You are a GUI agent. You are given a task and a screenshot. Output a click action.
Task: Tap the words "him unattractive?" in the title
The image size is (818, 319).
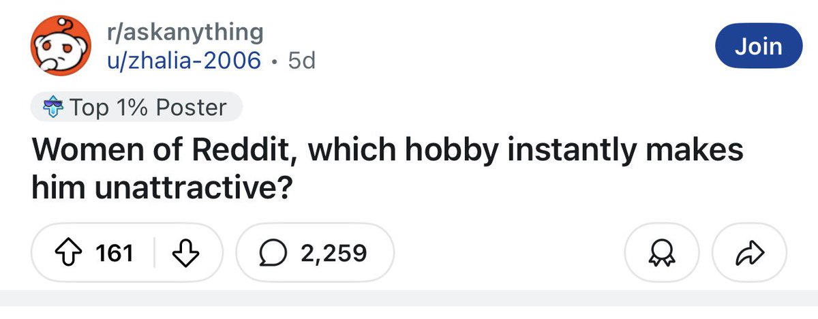[158, 187]
